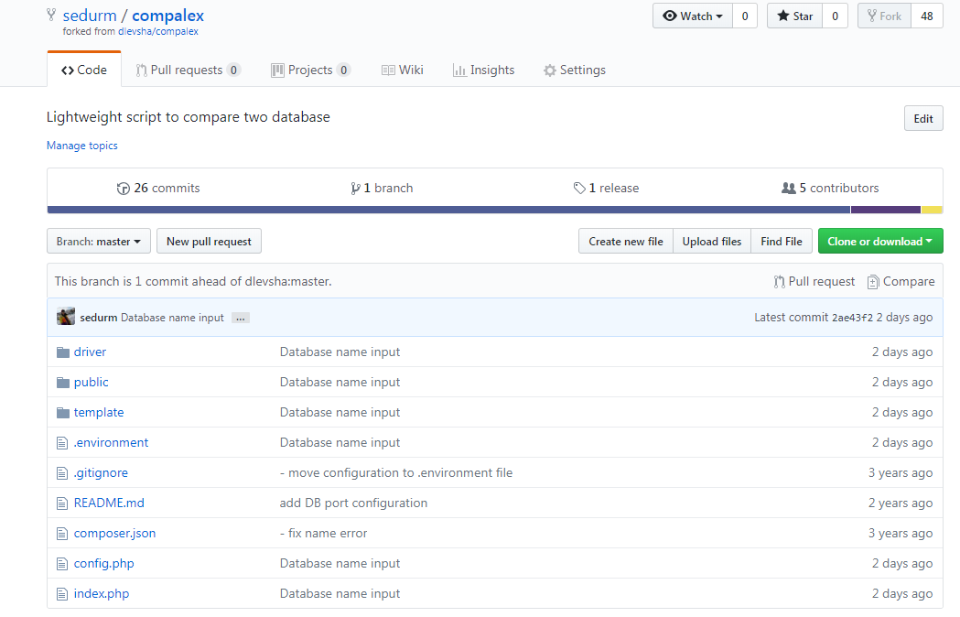The width and height of the screenshot is (960, 617).
Task: Click the driver folder icon
Action: [x=63, y=352]
